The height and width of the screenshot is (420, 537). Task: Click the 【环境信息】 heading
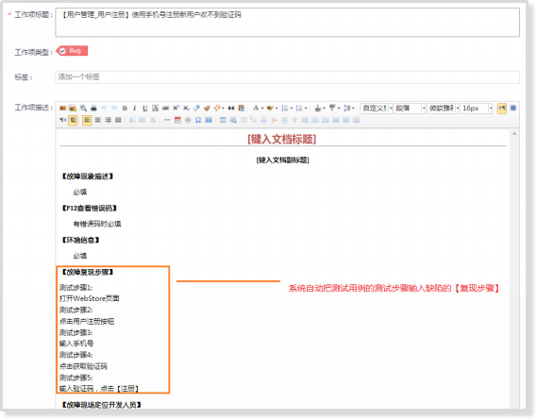80,240
